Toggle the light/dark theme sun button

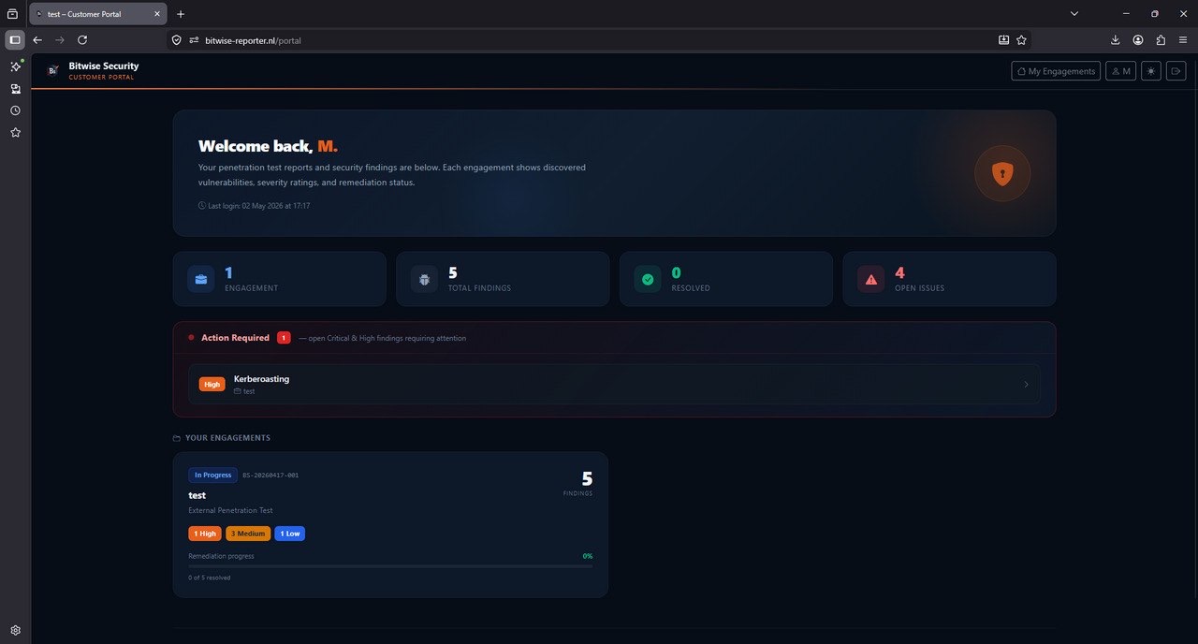pyautogui.click(x=1150, y=71)
